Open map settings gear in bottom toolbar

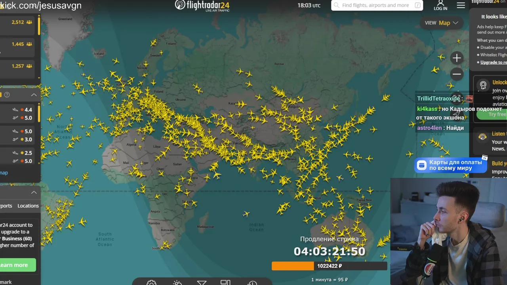point(151,283)
